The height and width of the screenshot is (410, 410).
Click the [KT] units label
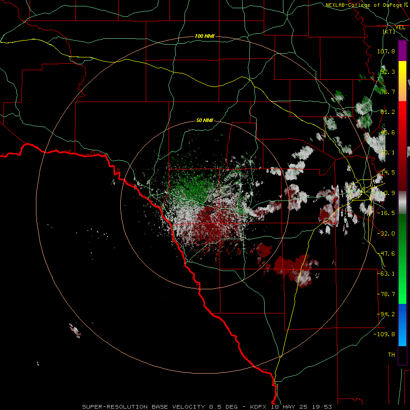389,31
